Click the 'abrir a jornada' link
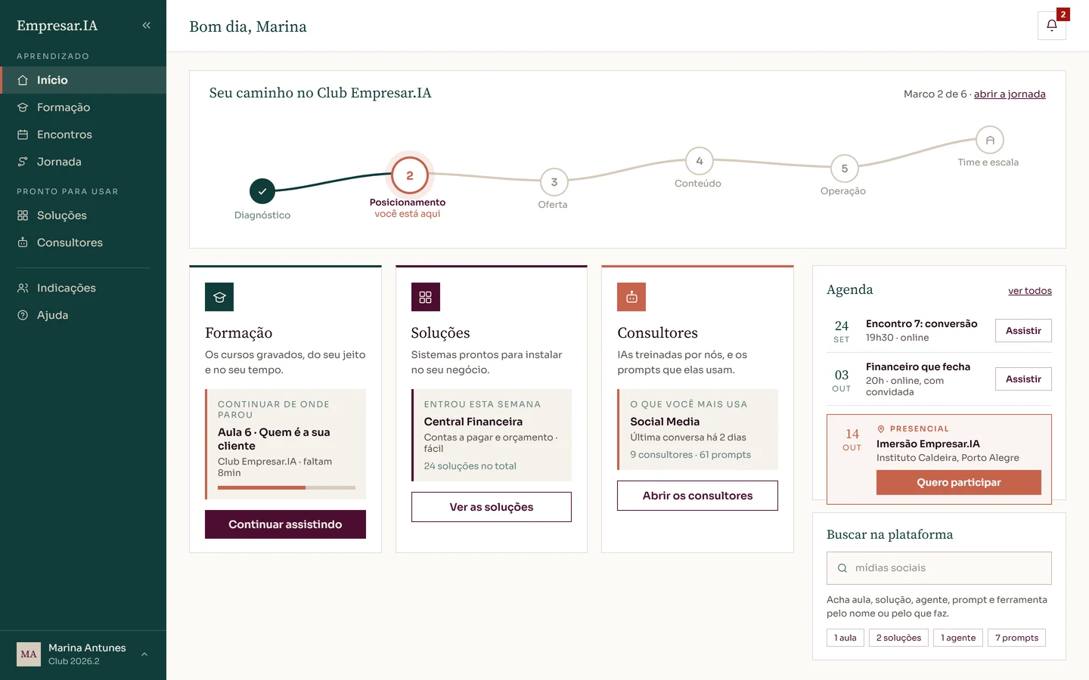Viewport: 1089px width, 680px height. tap(1010, 94)
